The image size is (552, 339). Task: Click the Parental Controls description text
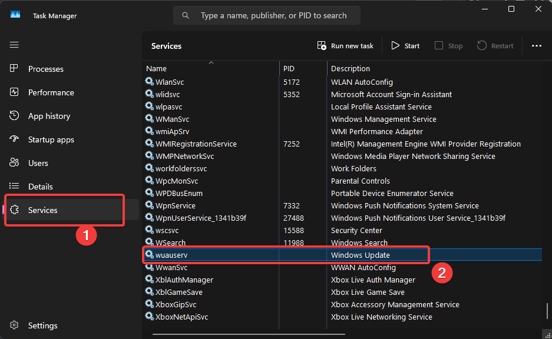(361, 181)
